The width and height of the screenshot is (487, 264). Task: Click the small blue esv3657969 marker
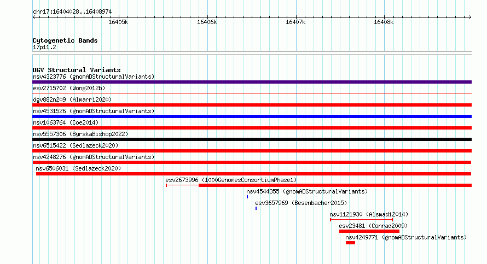pos(256,208)
